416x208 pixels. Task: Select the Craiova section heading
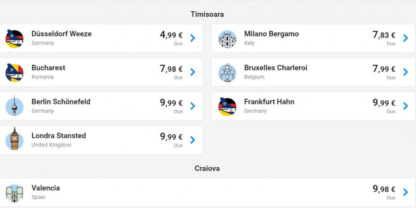(x=207, y=169)
